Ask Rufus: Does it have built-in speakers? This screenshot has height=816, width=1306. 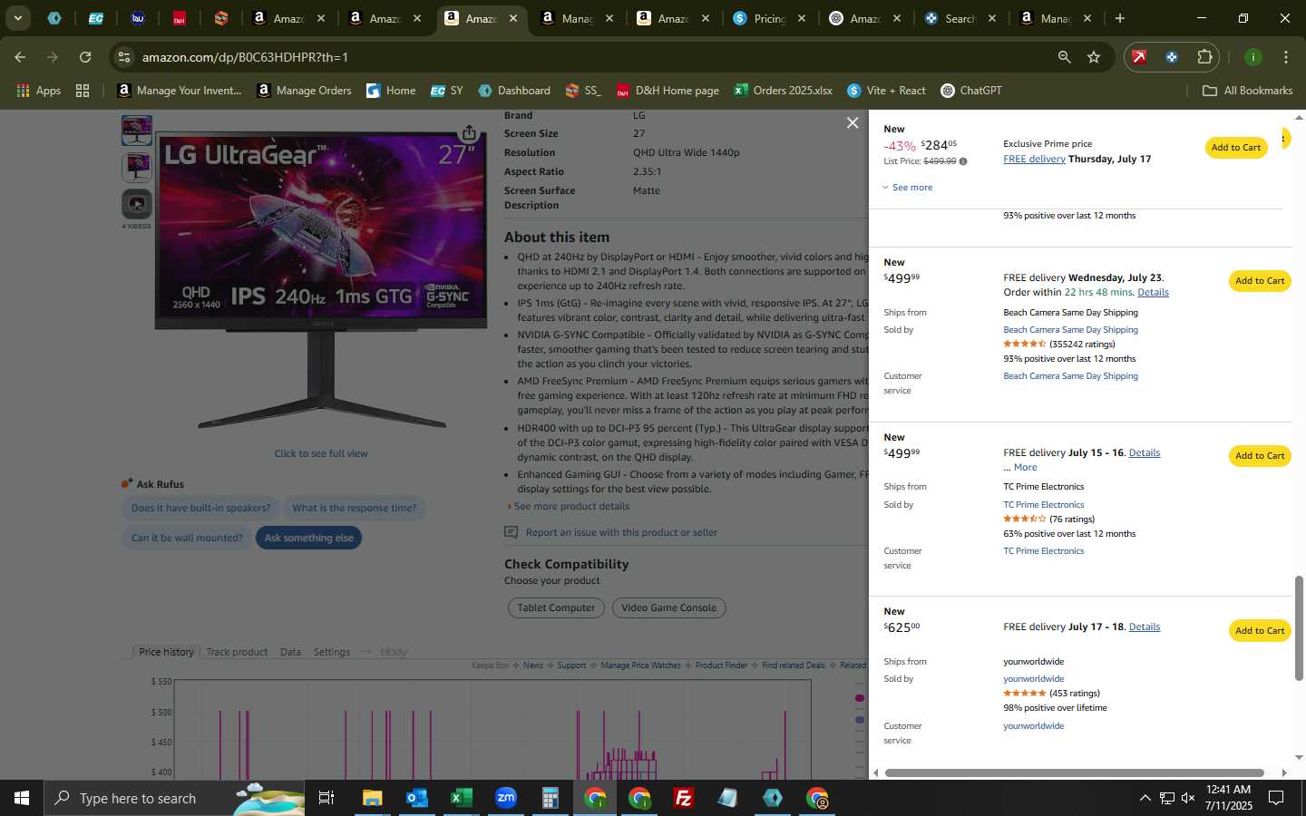pyautogui.click(x=200, y=508)
